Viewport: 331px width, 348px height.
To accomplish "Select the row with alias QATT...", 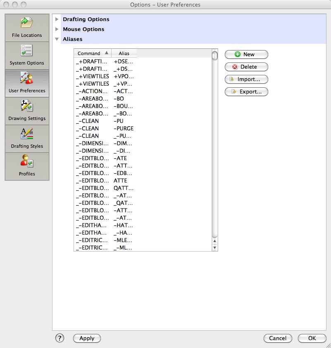I will [143, 188].
